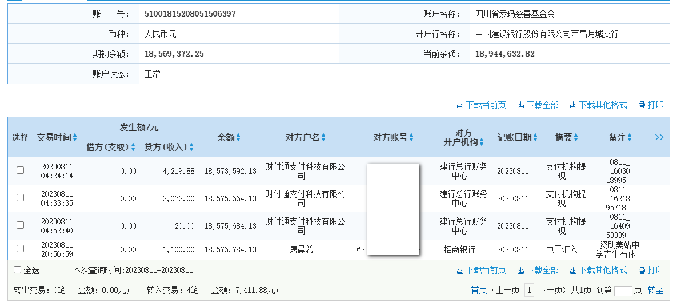Select current balance 18,944,632.82
673x302 pixels.
click(x=505, y=54)
